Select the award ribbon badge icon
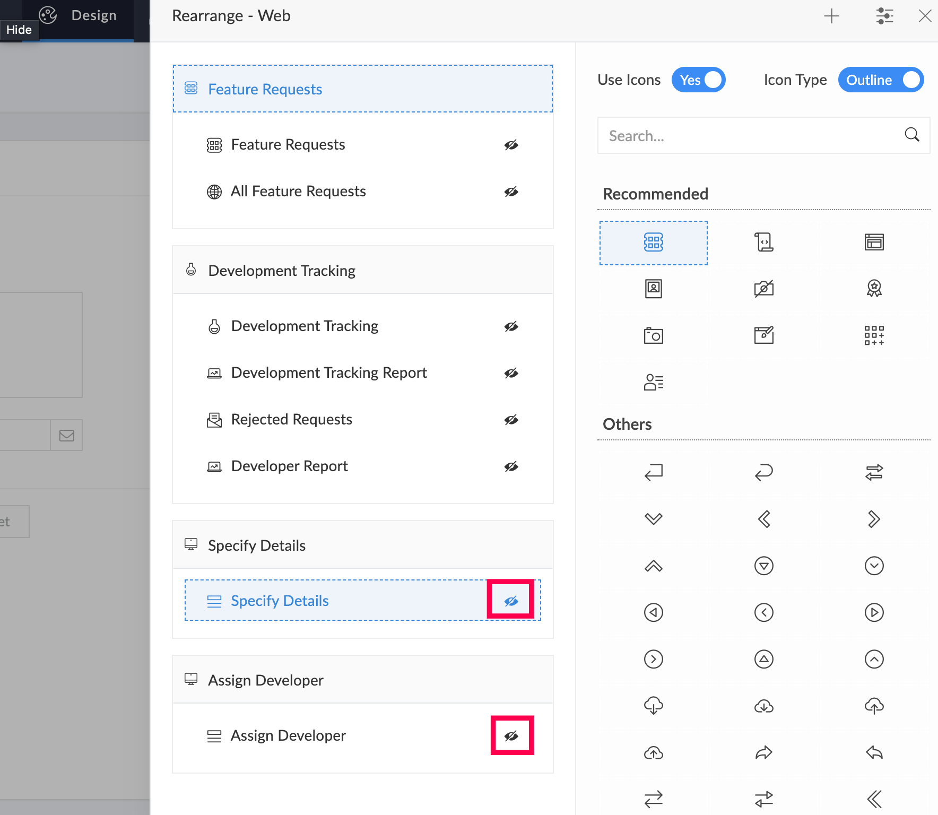 click(874, 289)
